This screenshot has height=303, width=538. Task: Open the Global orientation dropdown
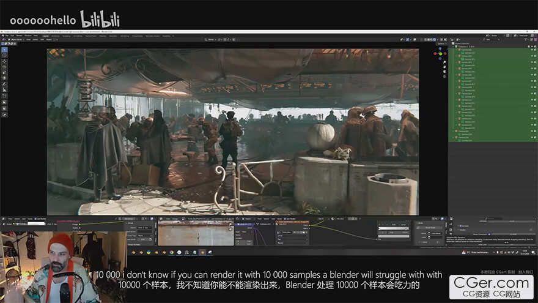pos(211,40)
